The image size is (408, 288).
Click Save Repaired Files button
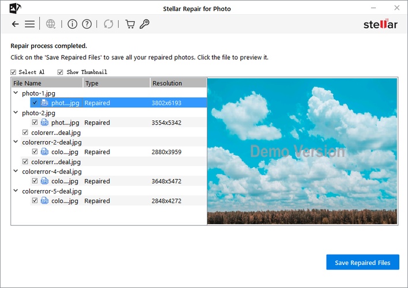(x=362, y=262)
